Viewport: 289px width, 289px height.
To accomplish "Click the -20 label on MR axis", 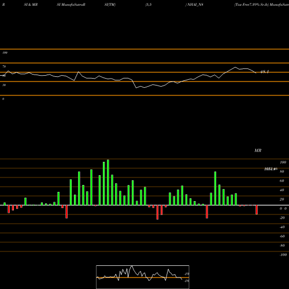I will [x=282, y=218].
